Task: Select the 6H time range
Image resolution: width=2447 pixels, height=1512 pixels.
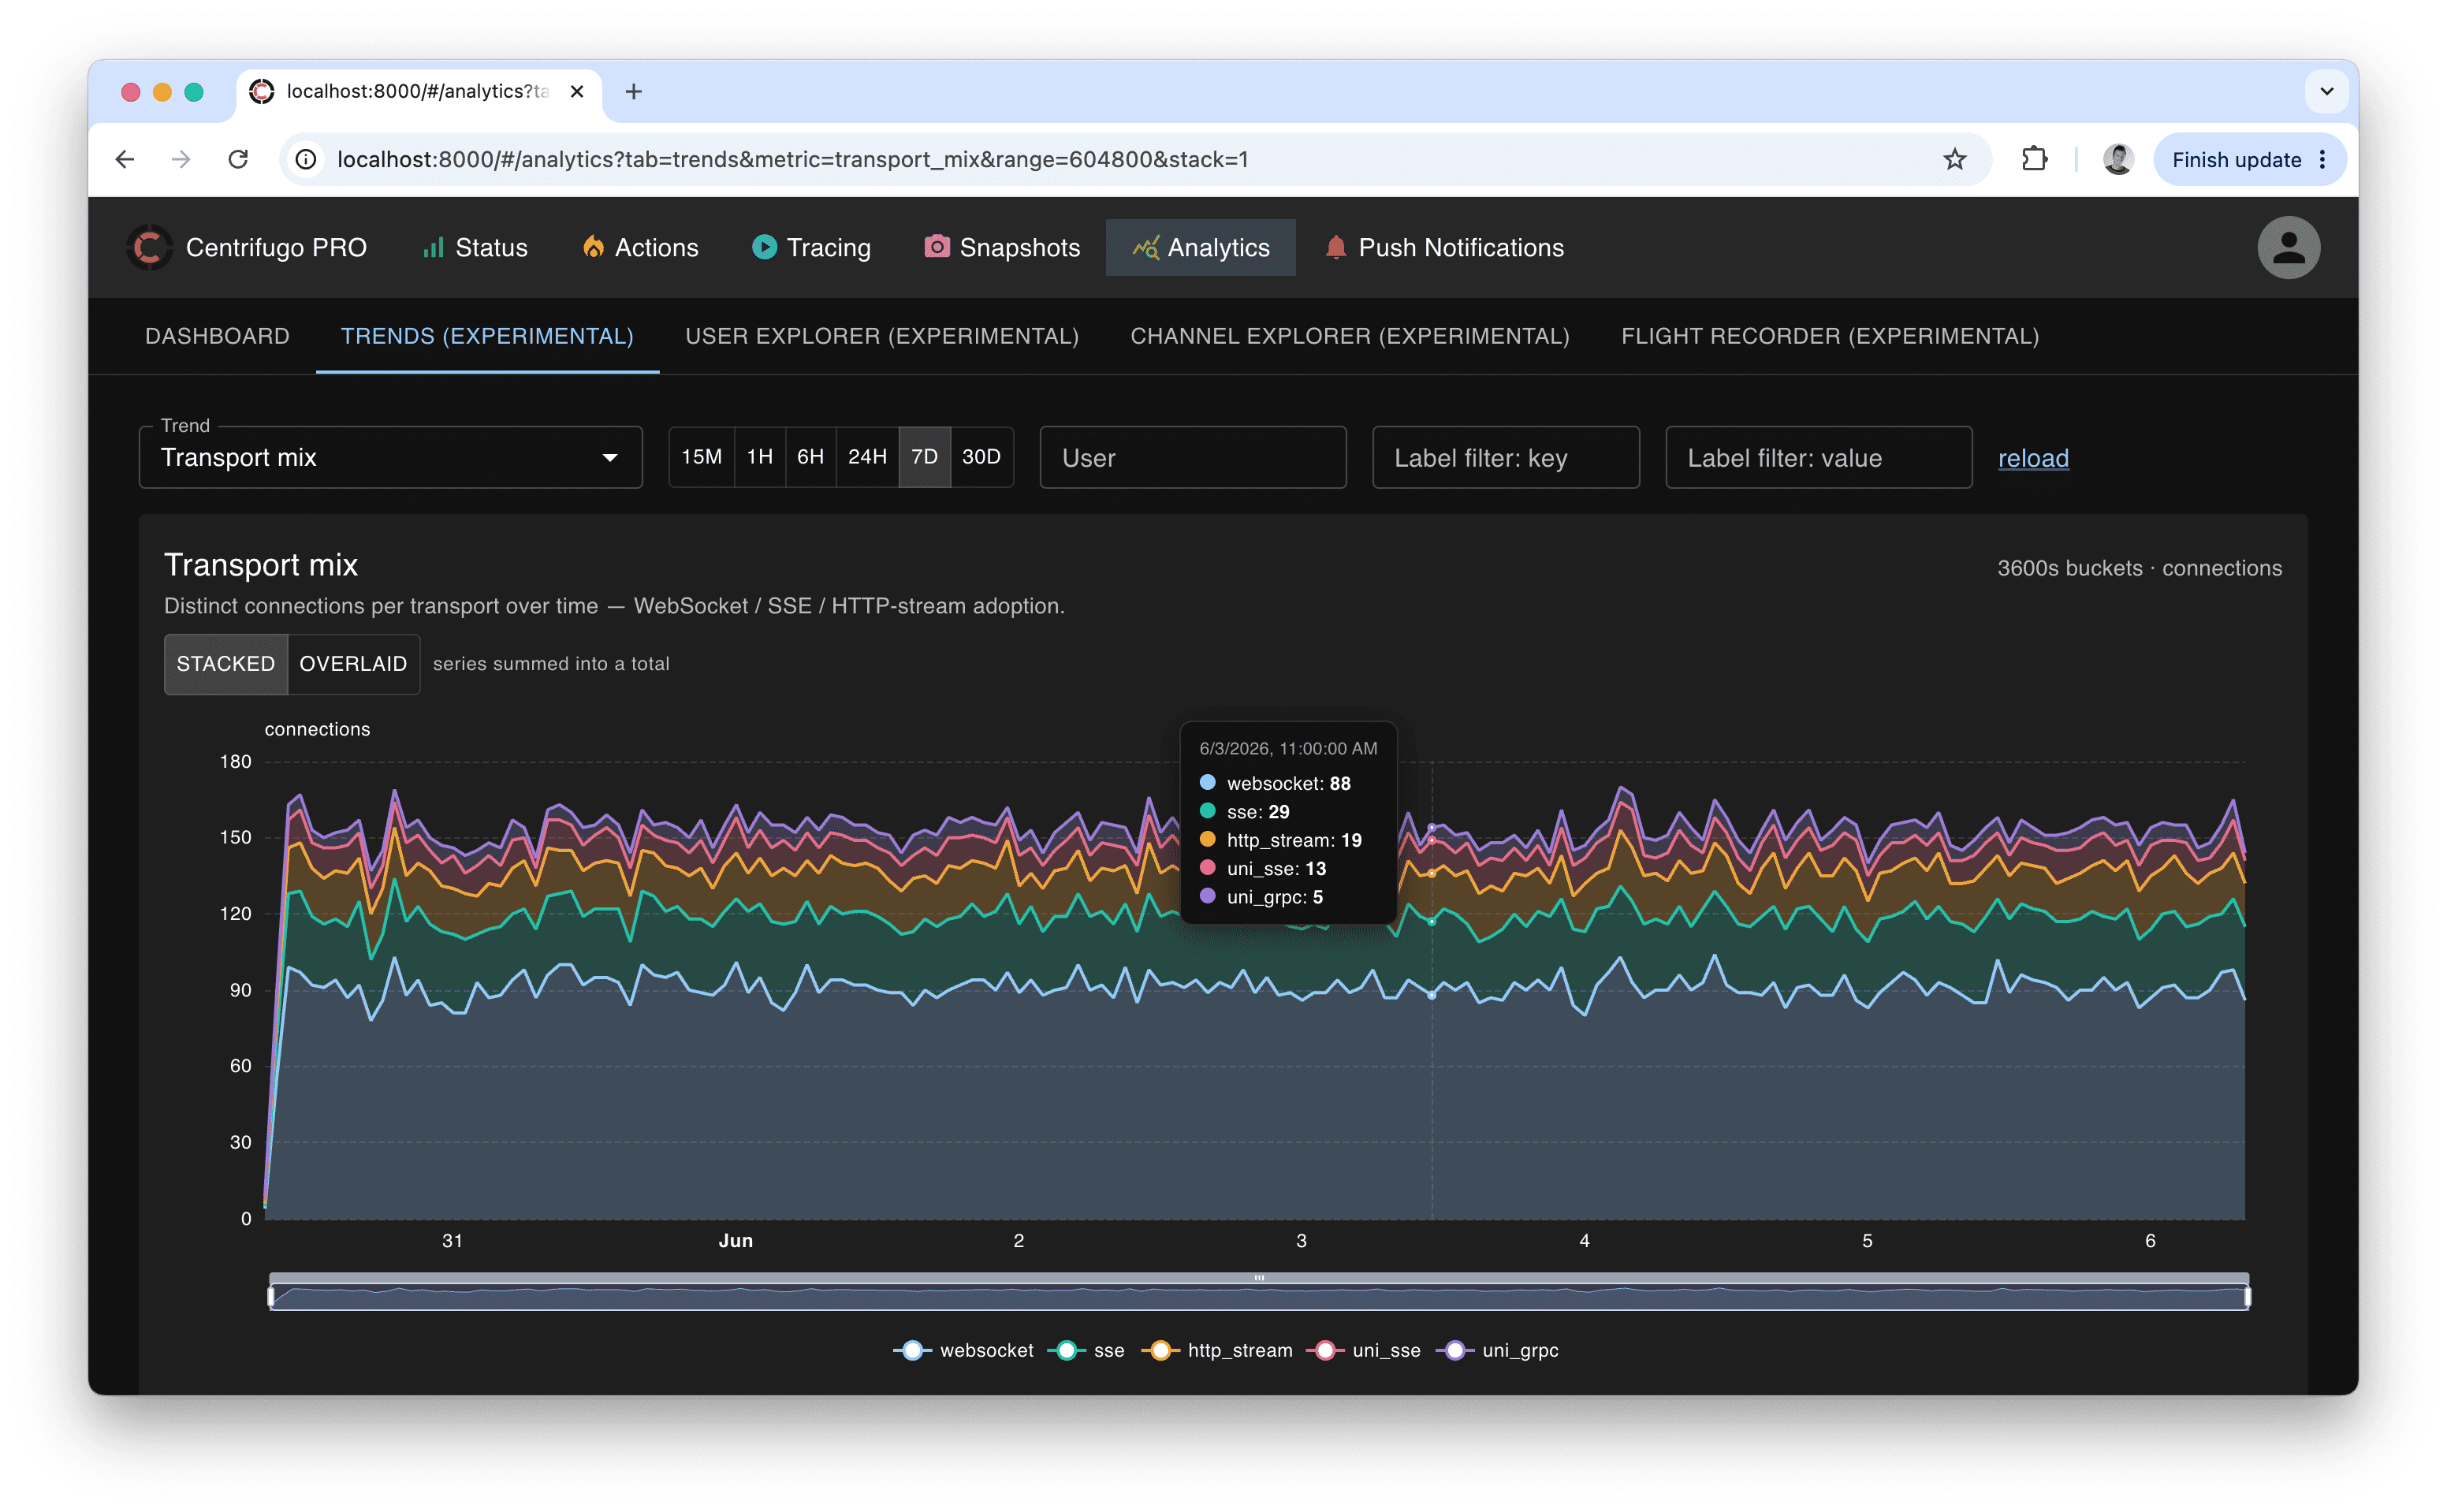Action: [x=810, y=457]
